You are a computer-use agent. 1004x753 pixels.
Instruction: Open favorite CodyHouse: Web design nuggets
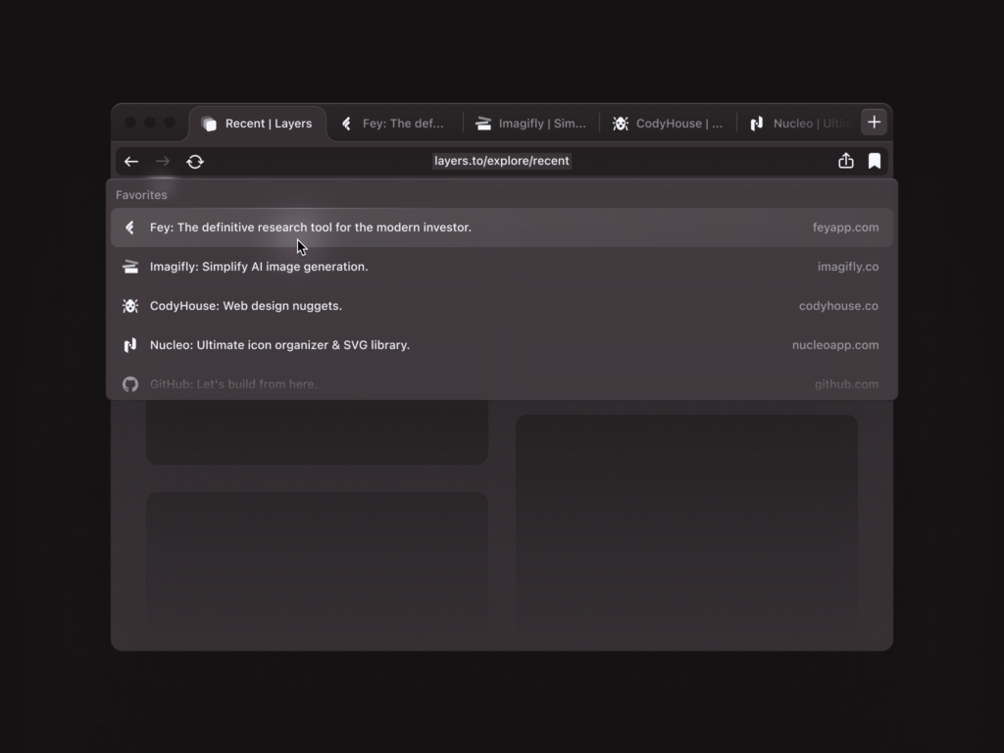[x=502, y=306]
